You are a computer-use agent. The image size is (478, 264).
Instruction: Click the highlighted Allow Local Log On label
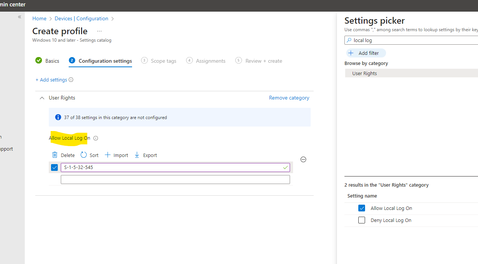point(69,138)
